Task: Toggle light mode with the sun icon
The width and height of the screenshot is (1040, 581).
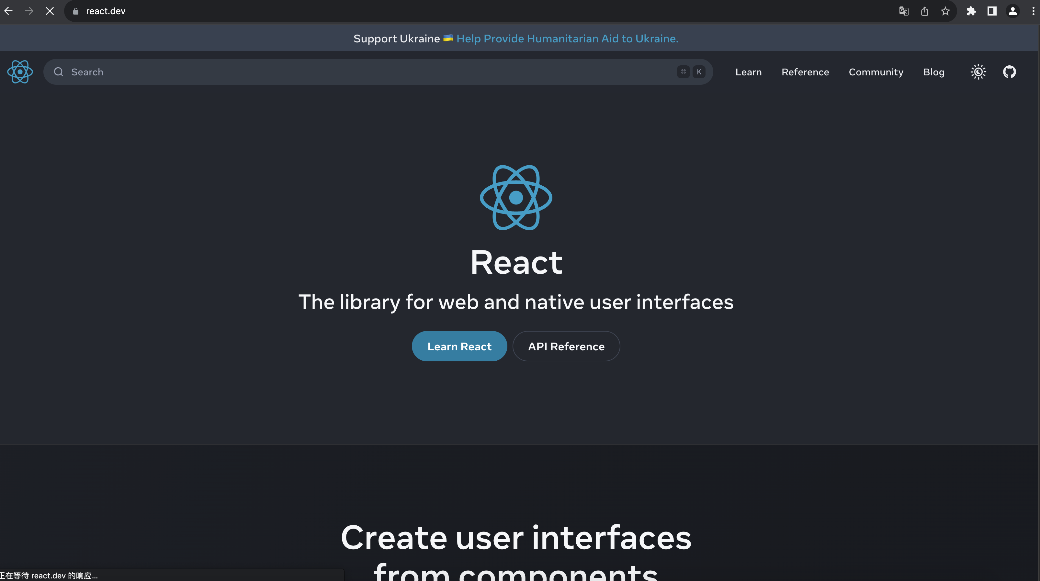Action: 978,72
